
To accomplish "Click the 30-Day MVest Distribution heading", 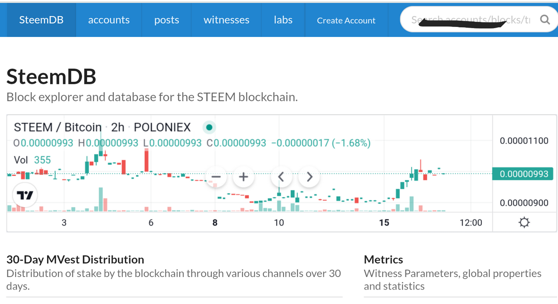I will click(x=75, y=260).
